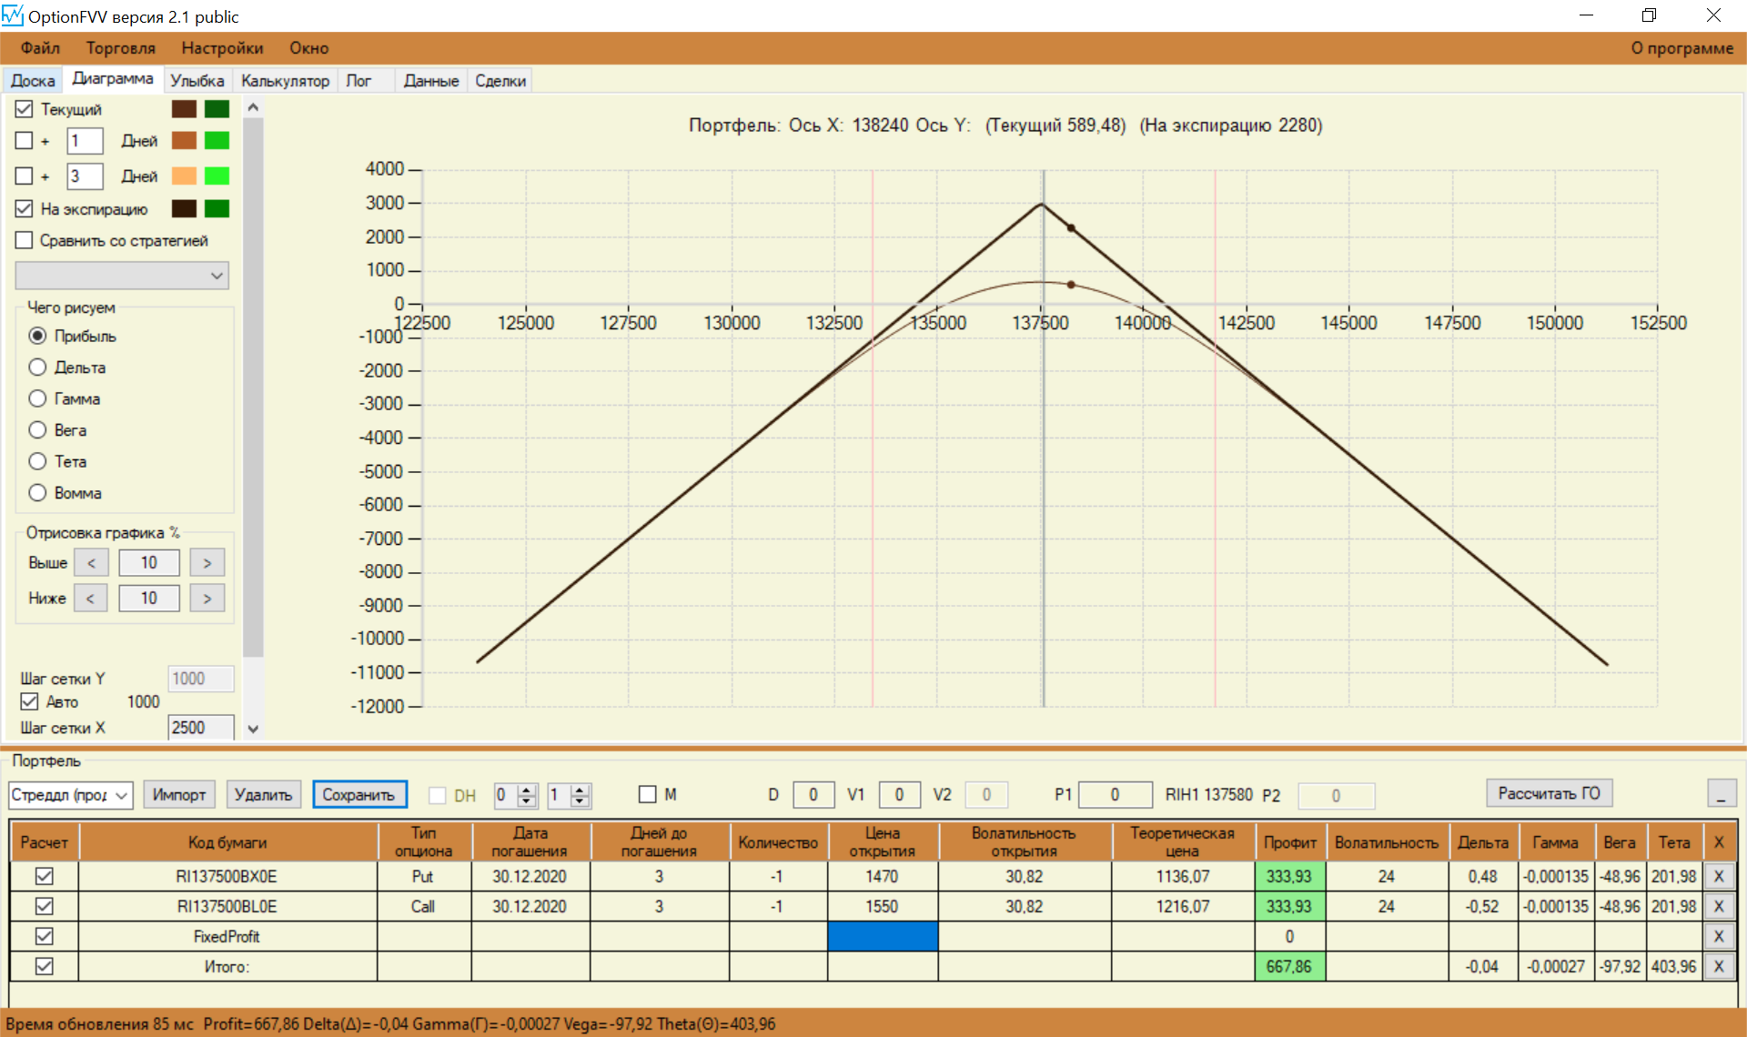Viewport: 1747px width, 1037px height.
Task: Enable Сравнить со стратегией checkbox
Action: (x=25, y=240)
